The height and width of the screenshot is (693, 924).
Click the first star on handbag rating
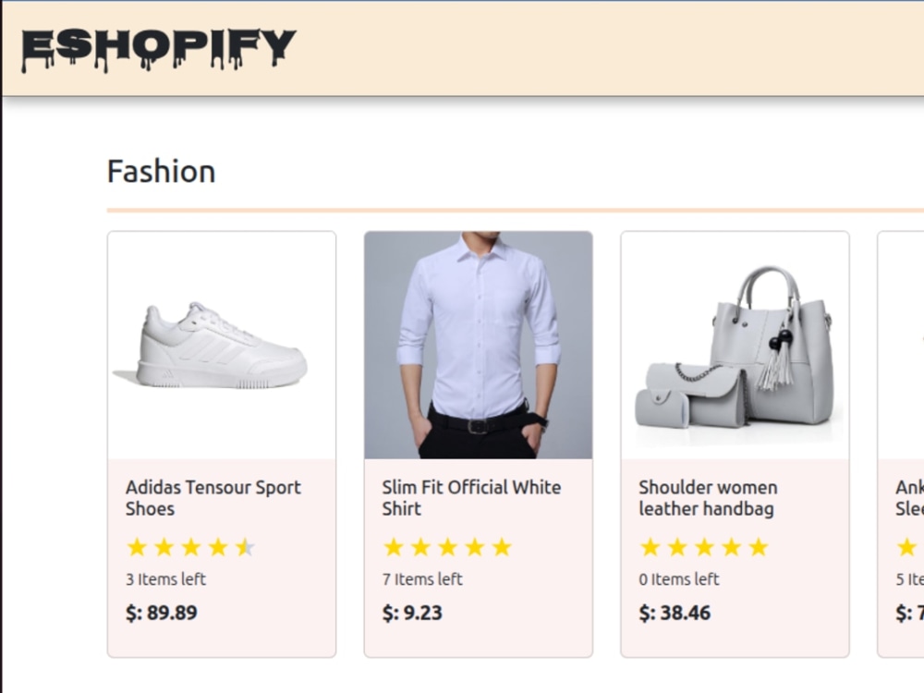(650, 547)
